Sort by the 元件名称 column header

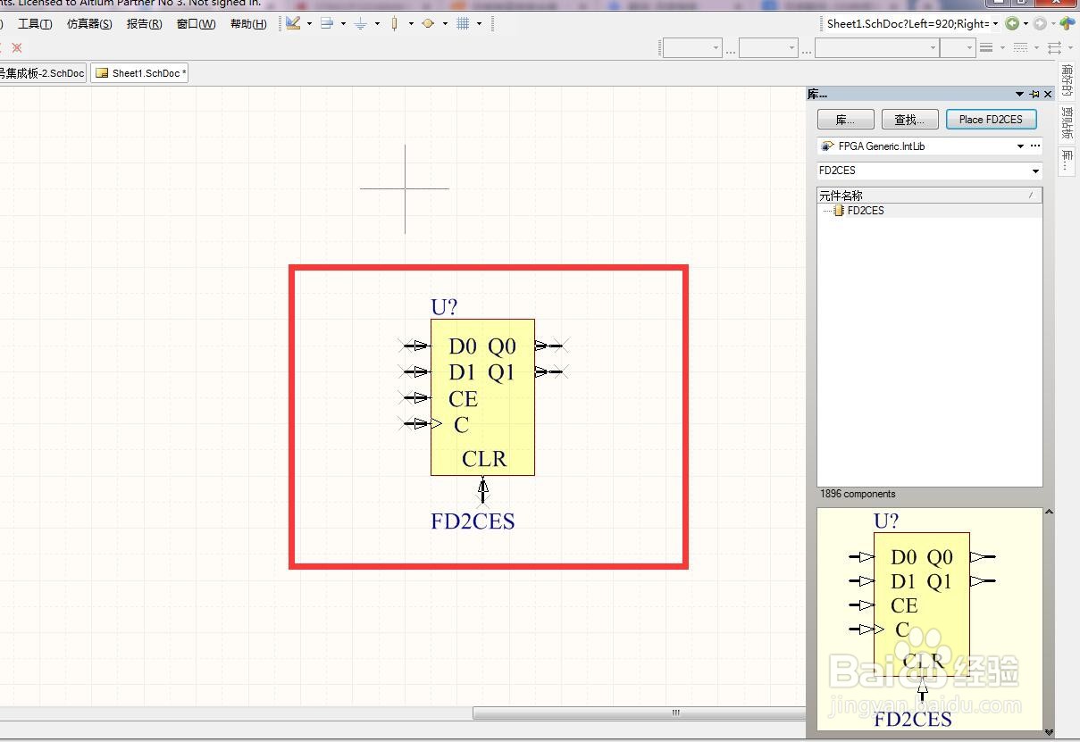coord(929,195)
